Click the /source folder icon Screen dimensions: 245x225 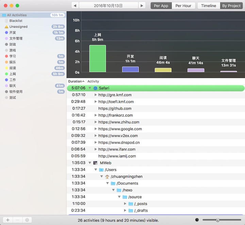125,197
